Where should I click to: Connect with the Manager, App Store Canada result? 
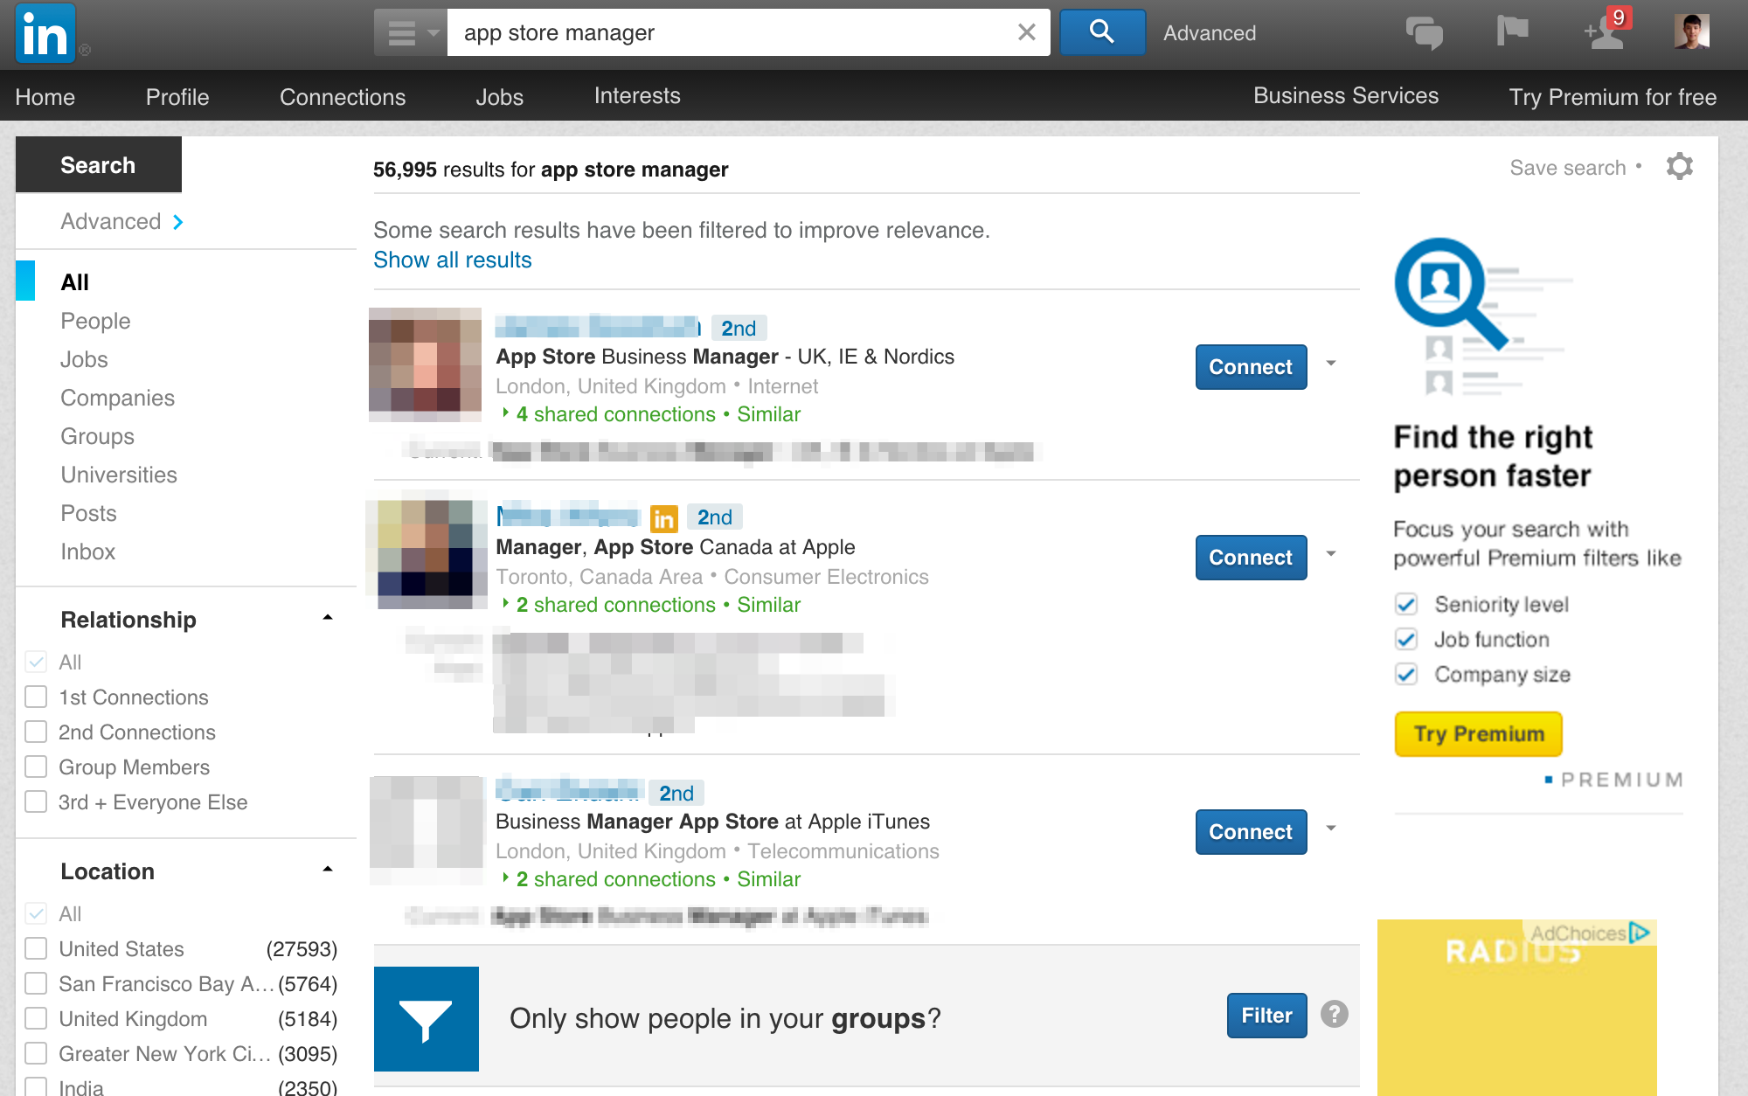pyautogui.click(x=1251, y=558)
